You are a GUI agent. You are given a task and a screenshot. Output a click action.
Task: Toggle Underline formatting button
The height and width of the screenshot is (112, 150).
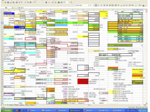pos(101,5)
